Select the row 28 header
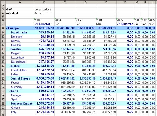This screenshot has height=116, width=157. pyautogui.click(x=3, y=112)
